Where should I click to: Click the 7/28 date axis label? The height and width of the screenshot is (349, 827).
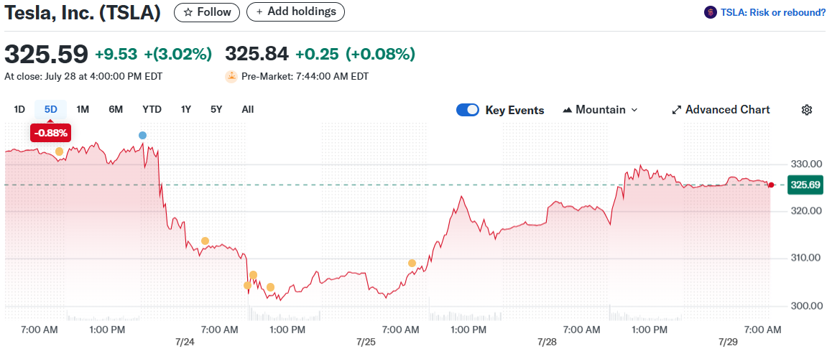pos(547,342)
